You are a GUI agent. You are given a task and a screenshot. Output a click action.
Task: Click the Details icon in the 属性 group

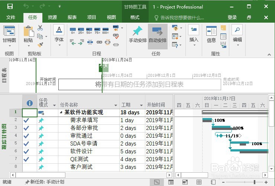tap(223, 36)
